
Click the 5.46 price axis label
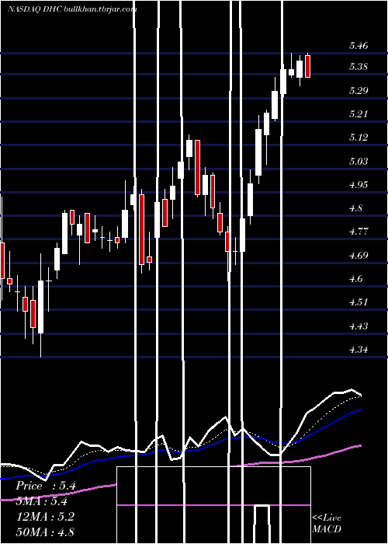pos(359,46)
